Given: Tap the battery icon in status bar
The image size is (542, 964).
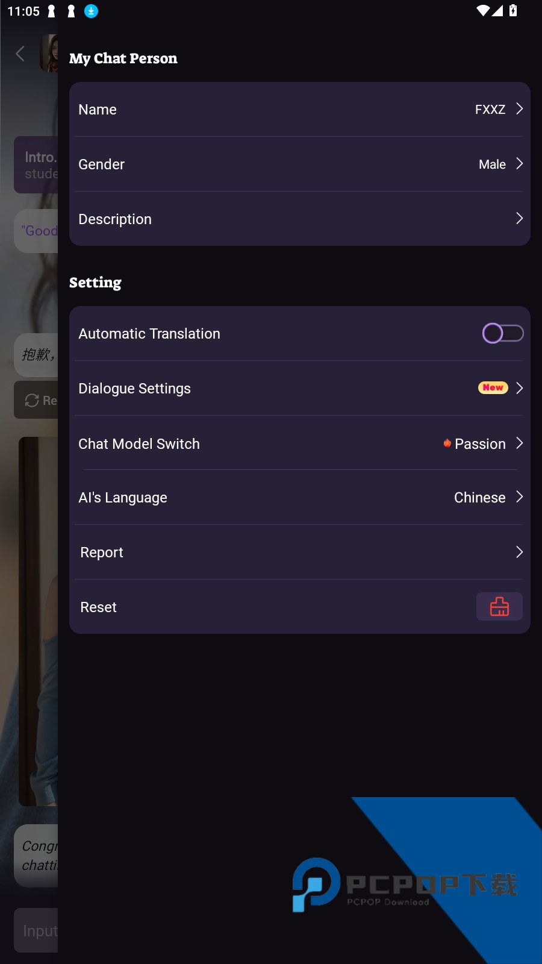Looking at the screenshot, I should pos(513,10).
